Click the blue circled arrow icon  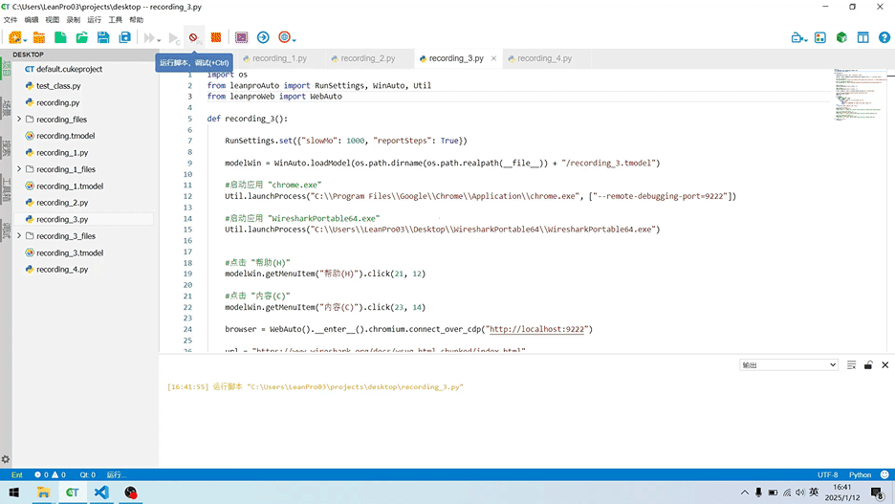point(263,37)
